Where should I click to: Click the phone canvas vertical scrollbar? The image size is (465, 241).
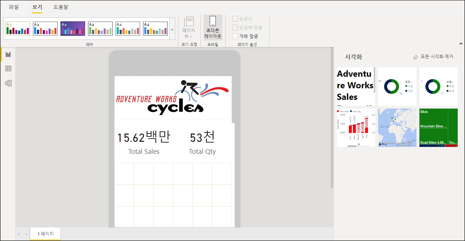[x=332, y=118]
